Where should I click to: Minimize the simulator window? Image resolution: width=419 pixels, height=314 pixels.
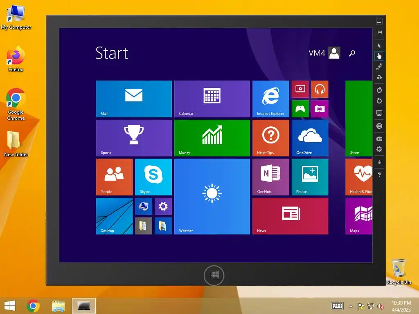tap(379, 22)
